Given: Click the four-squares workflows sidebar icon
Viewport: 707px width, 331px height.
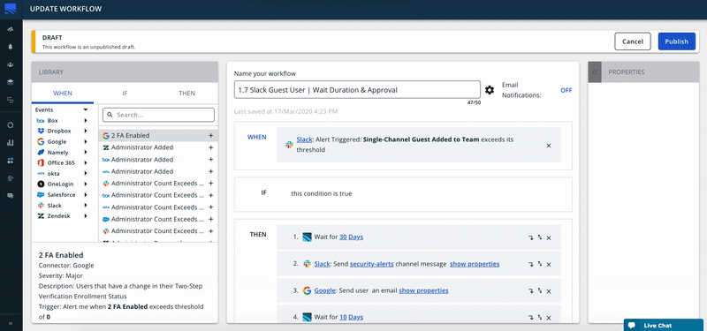Looking at the screenshot, I should tap(11, 161).
